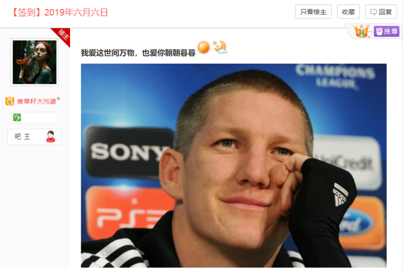Click the sun emoji in the post
The height and width of the screenshot is (269, 403).
pos(204,47)
